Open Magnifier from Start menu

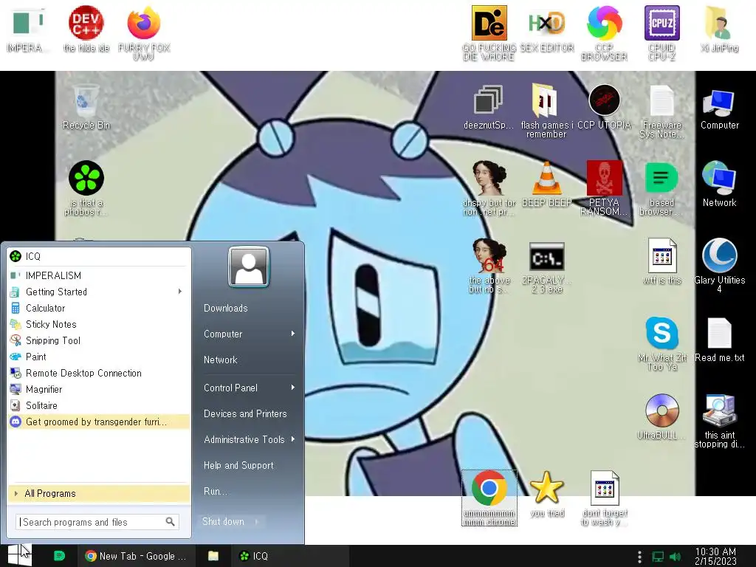click(x=99, y=390)
